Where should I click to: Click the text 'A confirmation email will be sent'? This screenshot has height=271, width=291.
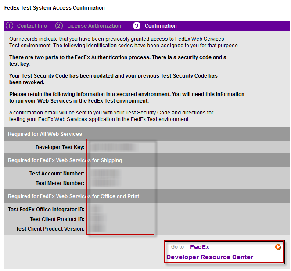pos(111,116)
